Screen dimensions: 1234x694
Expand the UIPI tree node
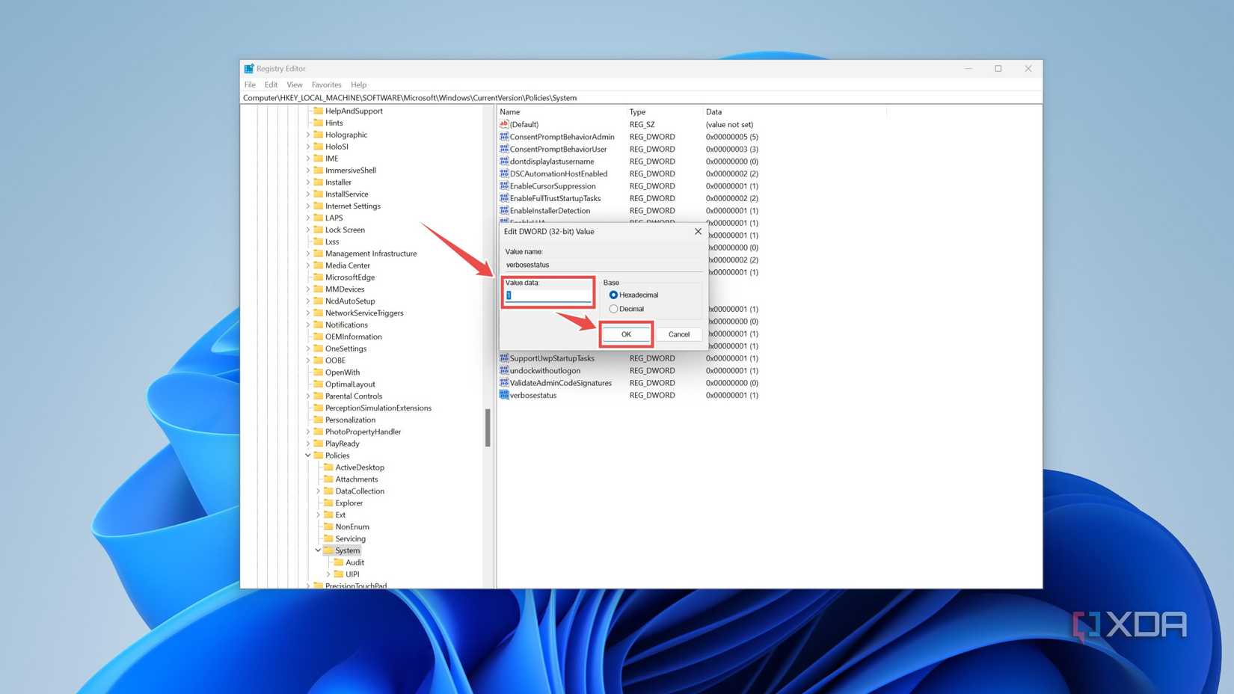(x=328, y=574)
